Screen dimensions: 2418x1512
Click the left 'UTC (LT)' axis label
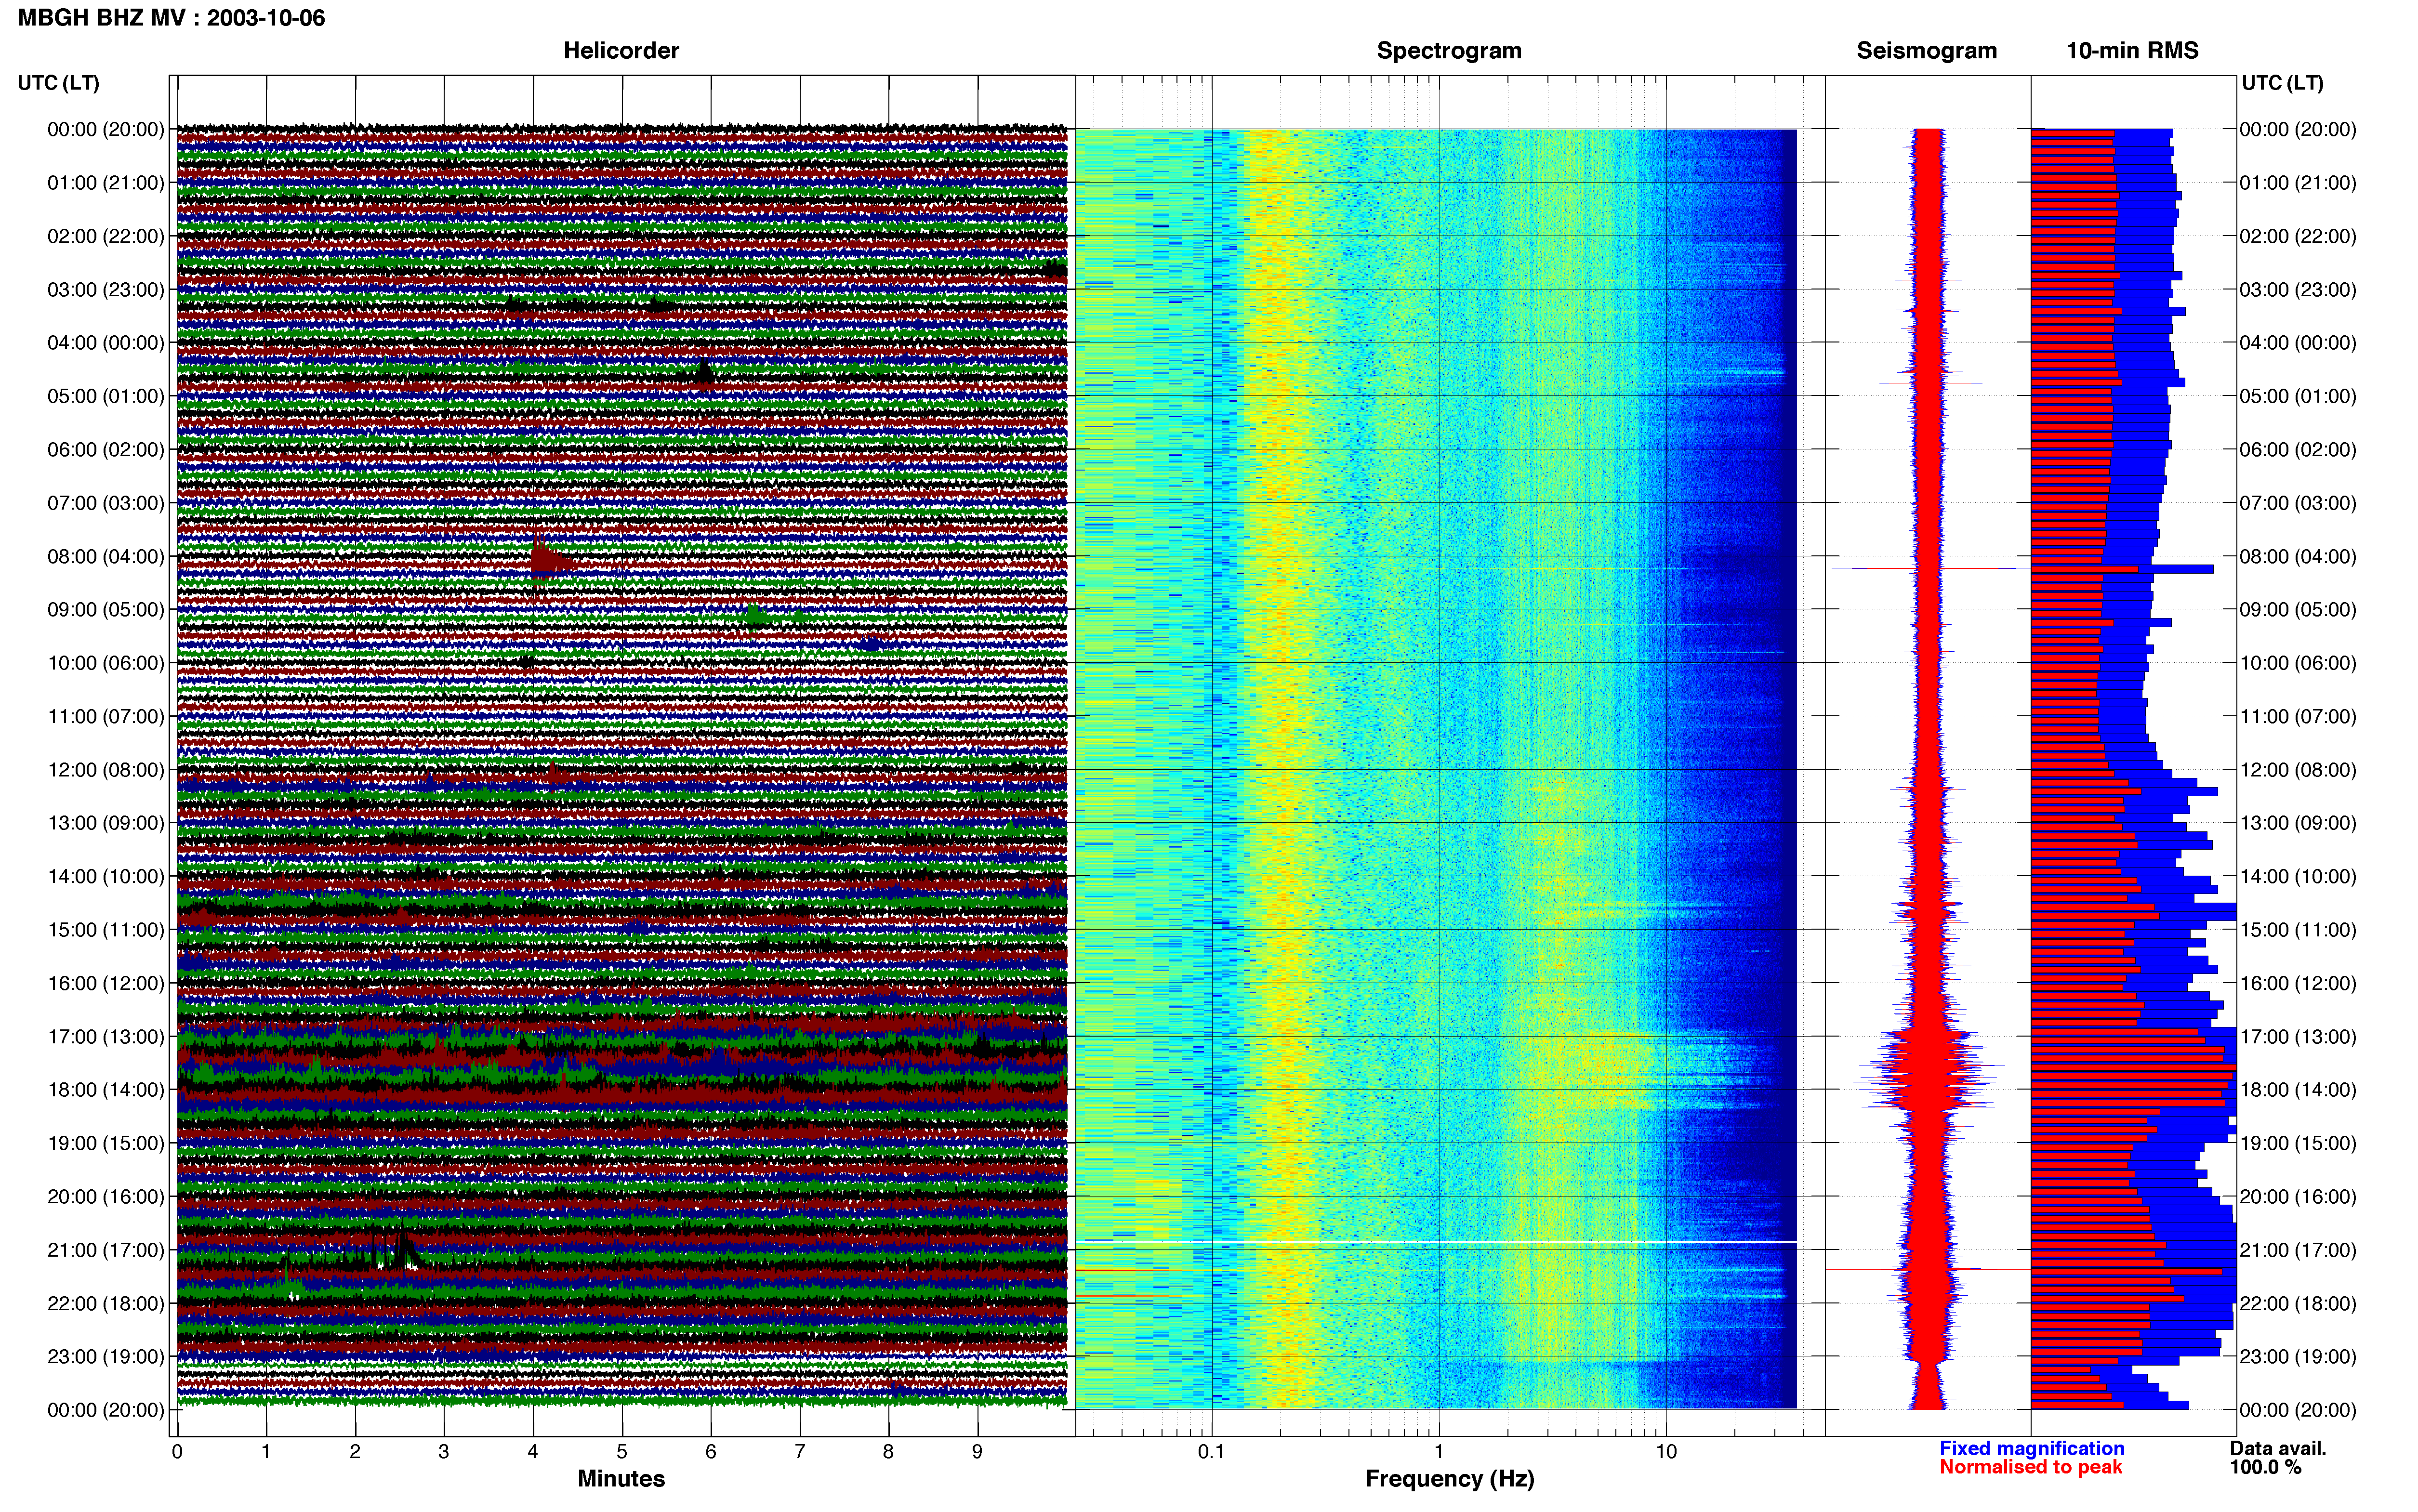click(58, 82)
